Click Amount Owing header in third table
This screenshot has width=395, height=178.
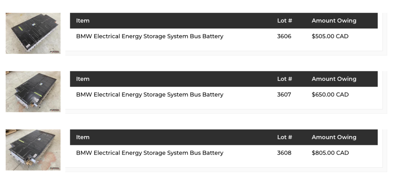point(334,138)
